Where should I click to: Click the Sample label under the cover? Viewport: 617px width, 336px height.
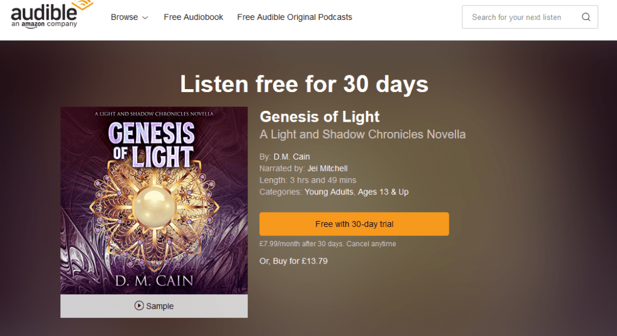point(160,306)
